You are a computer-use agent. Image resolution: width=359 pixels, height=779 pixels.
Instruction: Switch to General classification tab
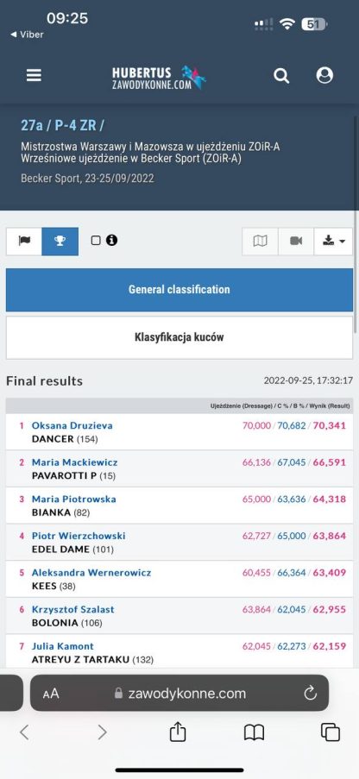(179, 290)
